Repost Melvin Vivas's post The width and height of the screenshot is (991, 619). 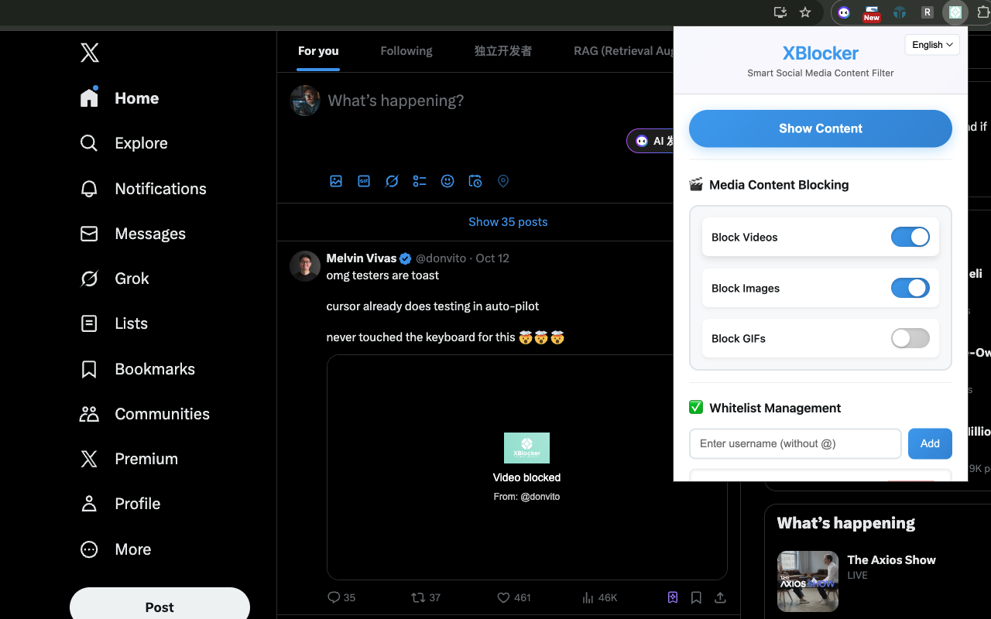click(x=426, y=597)
